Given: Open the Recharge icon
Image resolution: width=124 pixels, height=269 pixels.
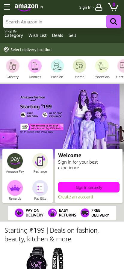Looking at the screenshot, I should (40, 161).
